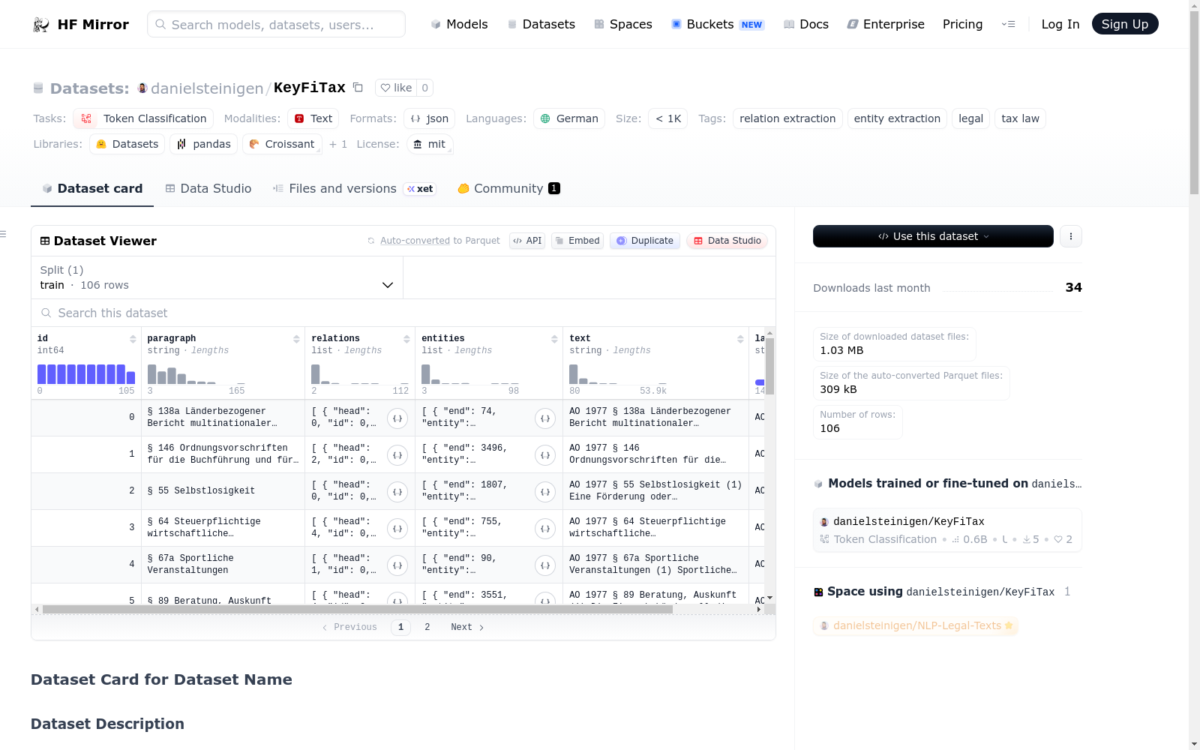Copy dataset name with the copy icon
1200x750 pixels.
tap(358, 88)
